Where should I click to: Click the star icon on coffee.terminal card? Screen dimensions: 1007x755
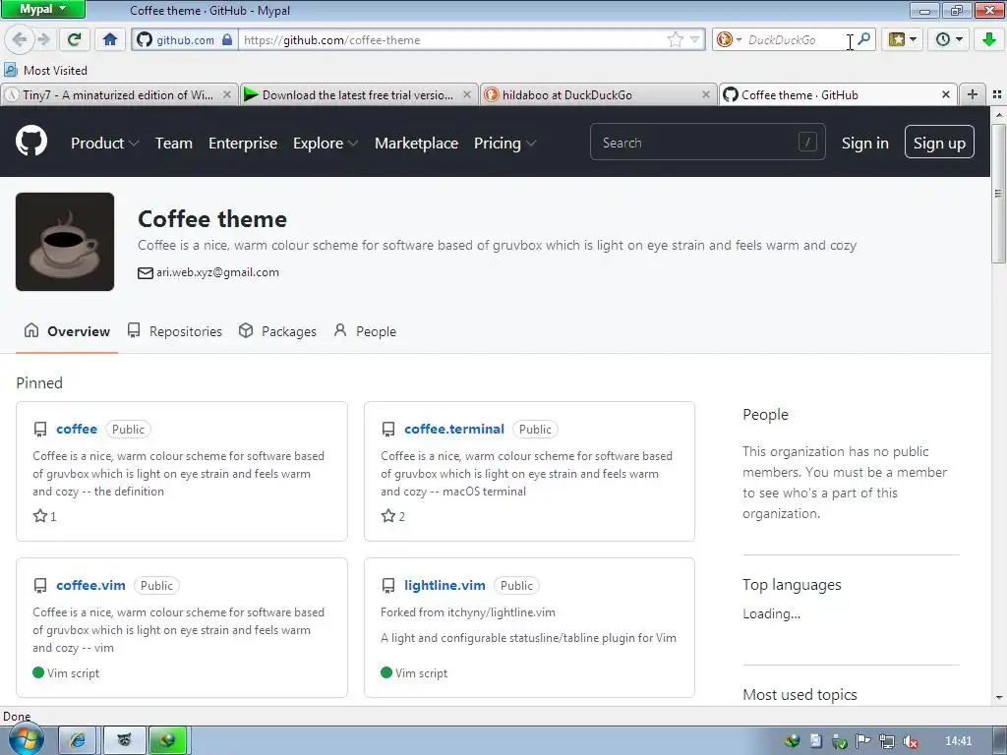387,515
